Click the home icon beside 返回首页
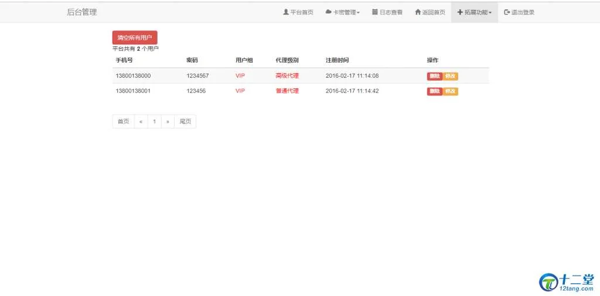The height and width of the screenshot is (296, 600). (x=418, y=12)
